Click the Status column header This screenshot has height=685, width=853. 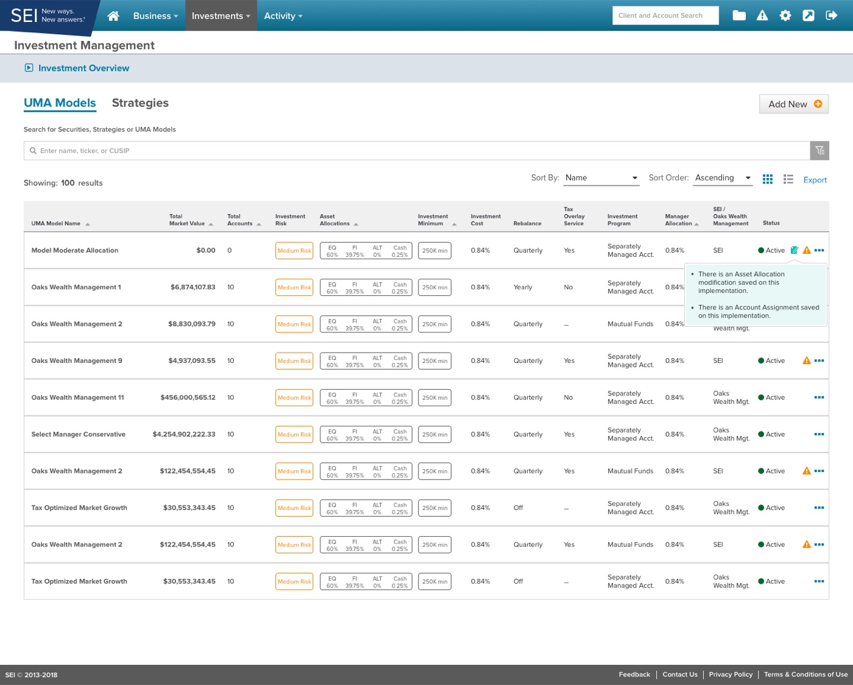point(771,223)
